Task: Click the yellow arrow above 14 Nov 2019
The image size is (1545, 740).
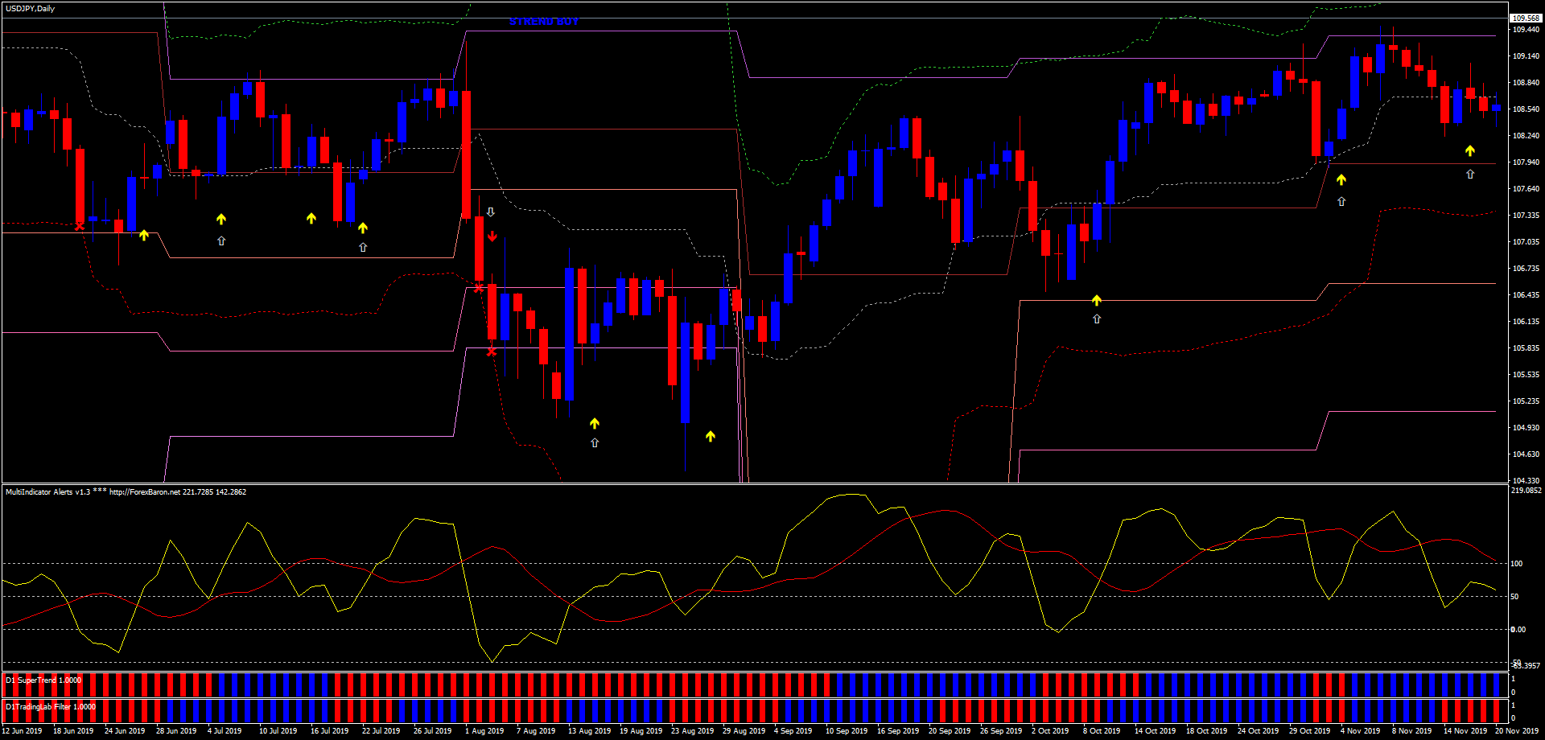Action: click(1470, 150)
